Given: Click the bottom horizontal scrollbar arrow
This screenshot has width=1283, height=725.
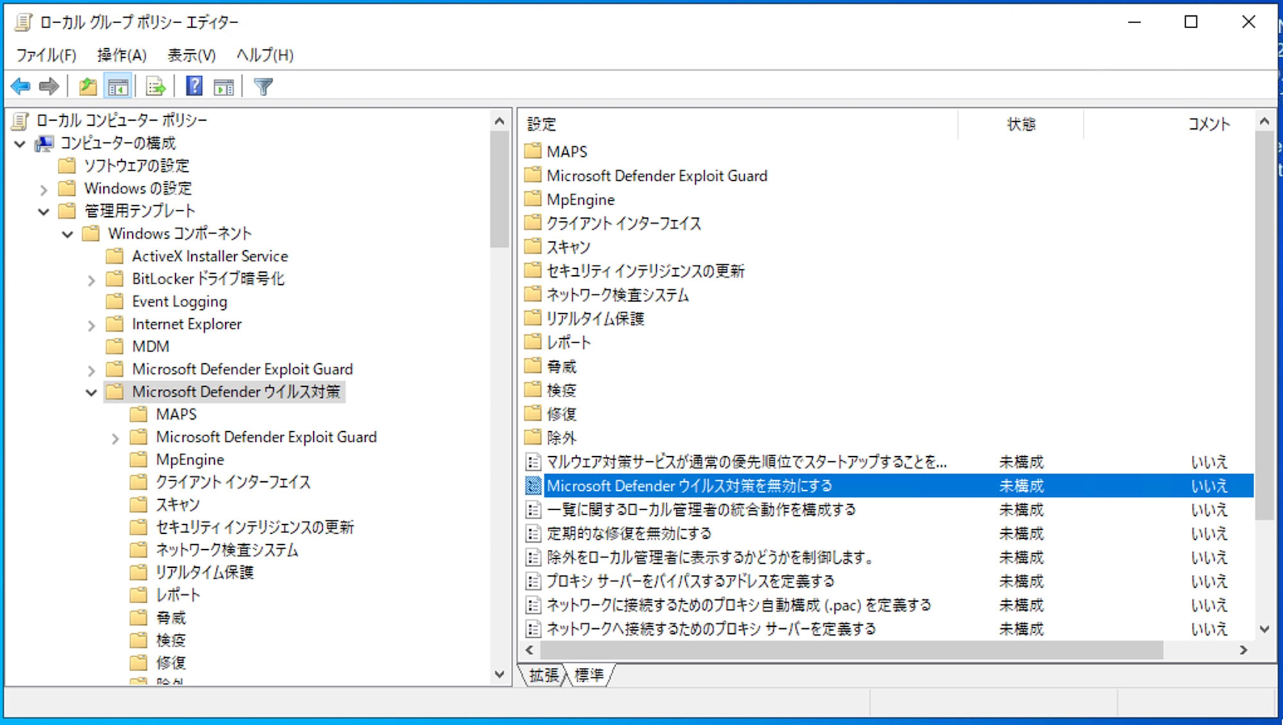Looking at the screenshot, I should (529, 650).
